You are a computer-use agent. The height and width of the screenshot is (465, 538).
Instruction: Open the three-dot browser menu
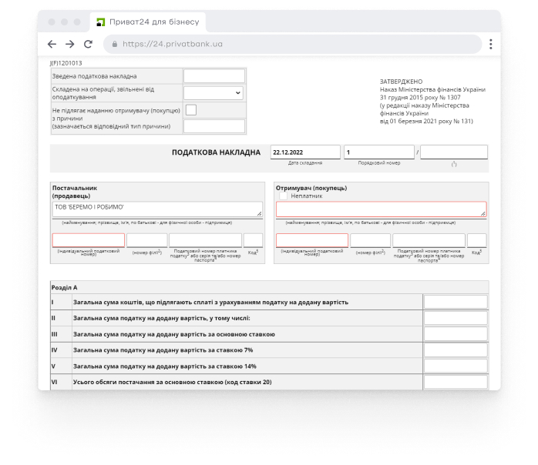pos(491,45)
